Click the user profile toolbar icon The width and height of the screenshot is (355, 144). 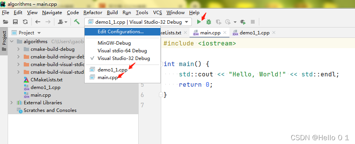click(62, 22)
